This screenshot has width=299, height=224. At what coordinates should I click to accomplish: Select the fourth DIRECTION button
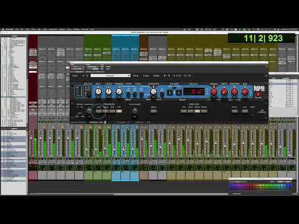[204, 111]
